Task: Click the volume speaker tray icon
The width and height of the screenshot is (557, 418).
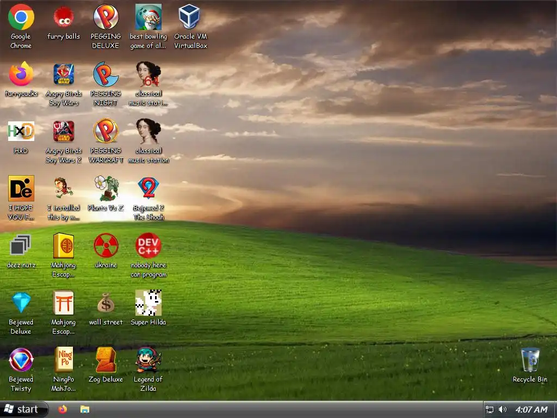Action: coord(502,409)
